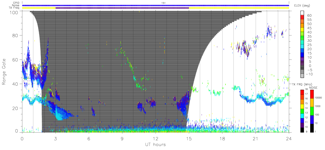
Task: Pick the blue segment of the NOISE colorbar
Action: 312,120
